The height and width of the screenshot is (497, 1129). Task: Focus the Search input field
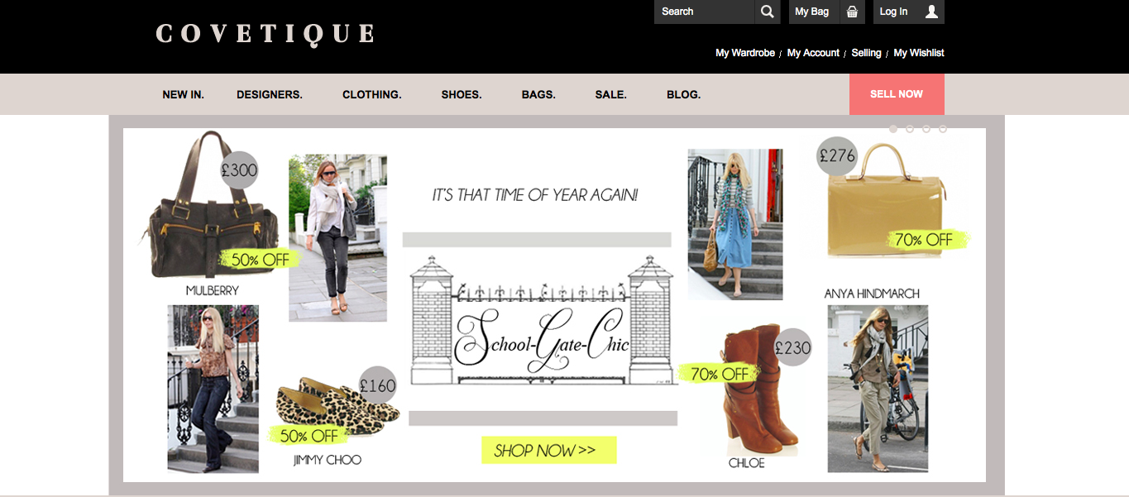click(x=704, y=12)
